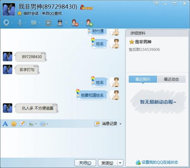Screen dimensions: 190x168
Task: Click my avatar beside 我要知道姓名 message
Action: [x=114, y=95]
